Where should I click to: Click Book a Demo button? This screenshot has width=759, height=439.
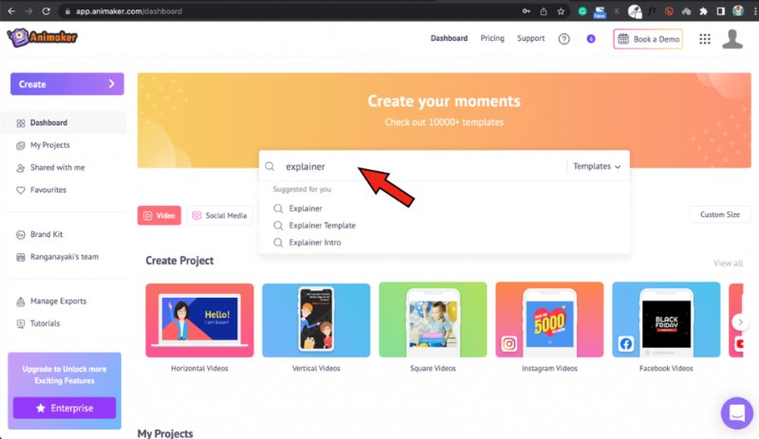tap(648, 39)
